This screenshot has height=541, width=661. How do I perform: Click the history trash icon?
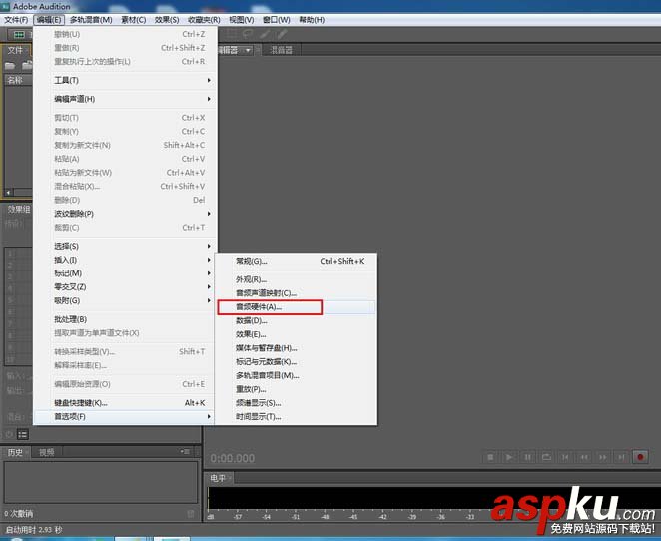click(191, 514)
